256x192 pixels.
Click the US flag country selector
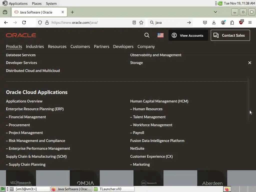pyautogui.click(x=160, y=35)
